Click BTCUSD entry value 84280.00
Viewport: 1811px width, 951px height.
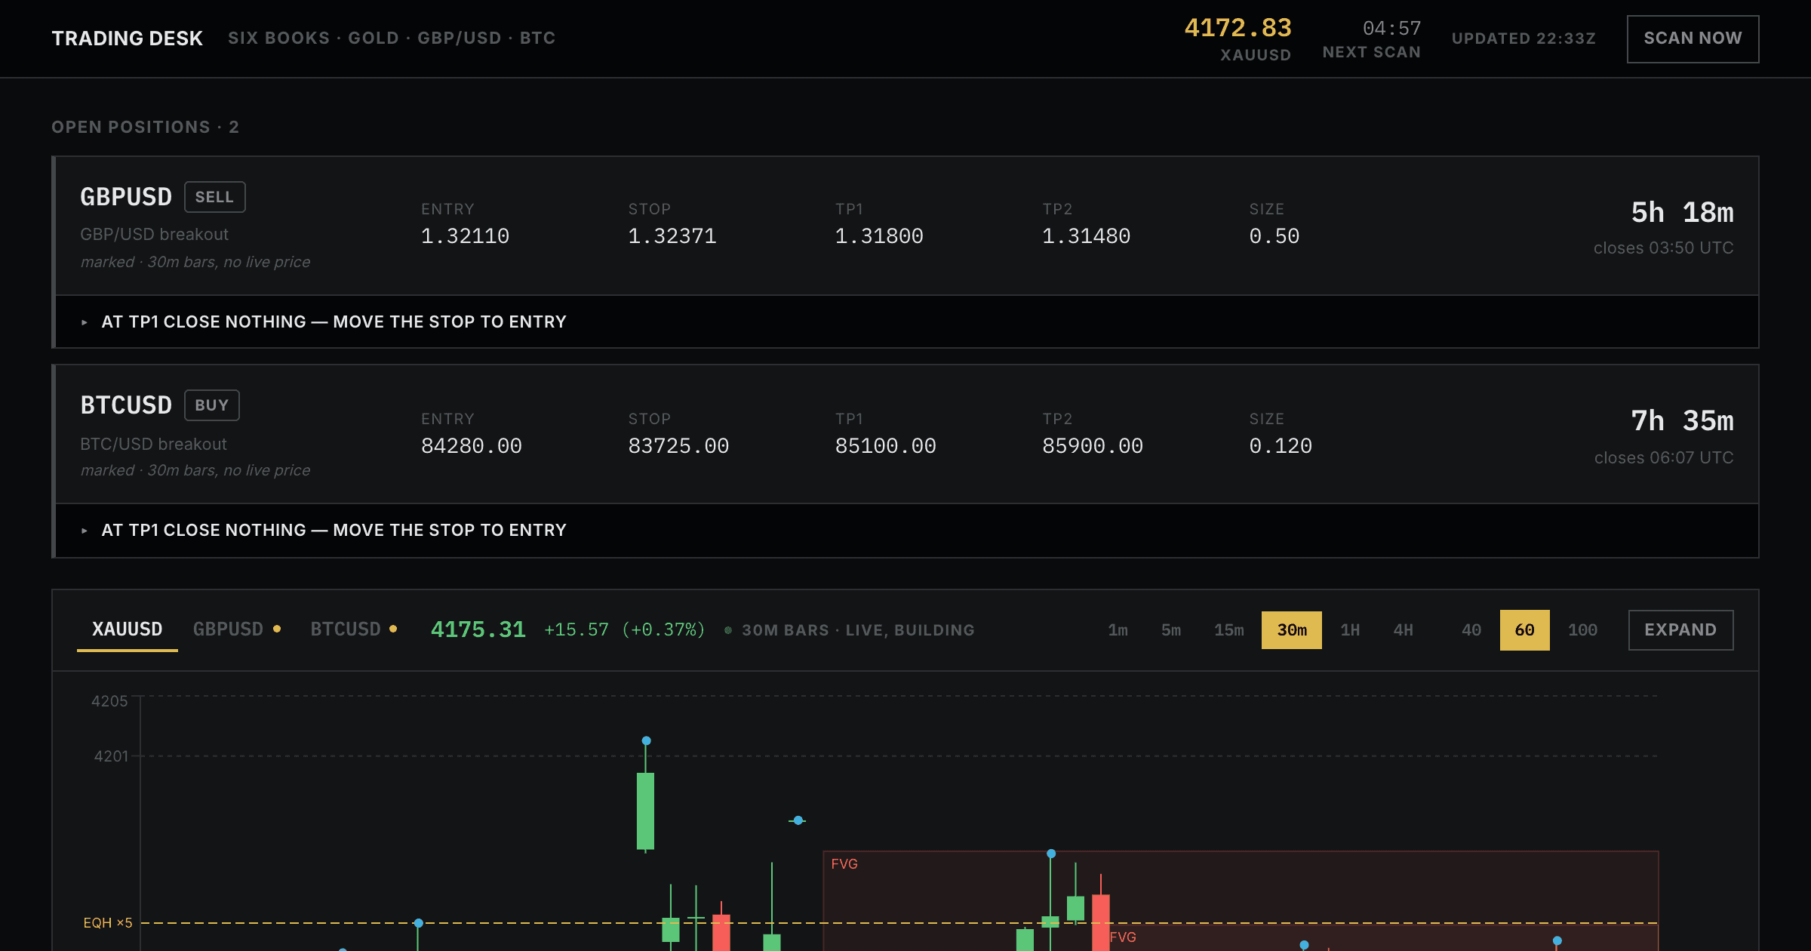click(471, 446)
